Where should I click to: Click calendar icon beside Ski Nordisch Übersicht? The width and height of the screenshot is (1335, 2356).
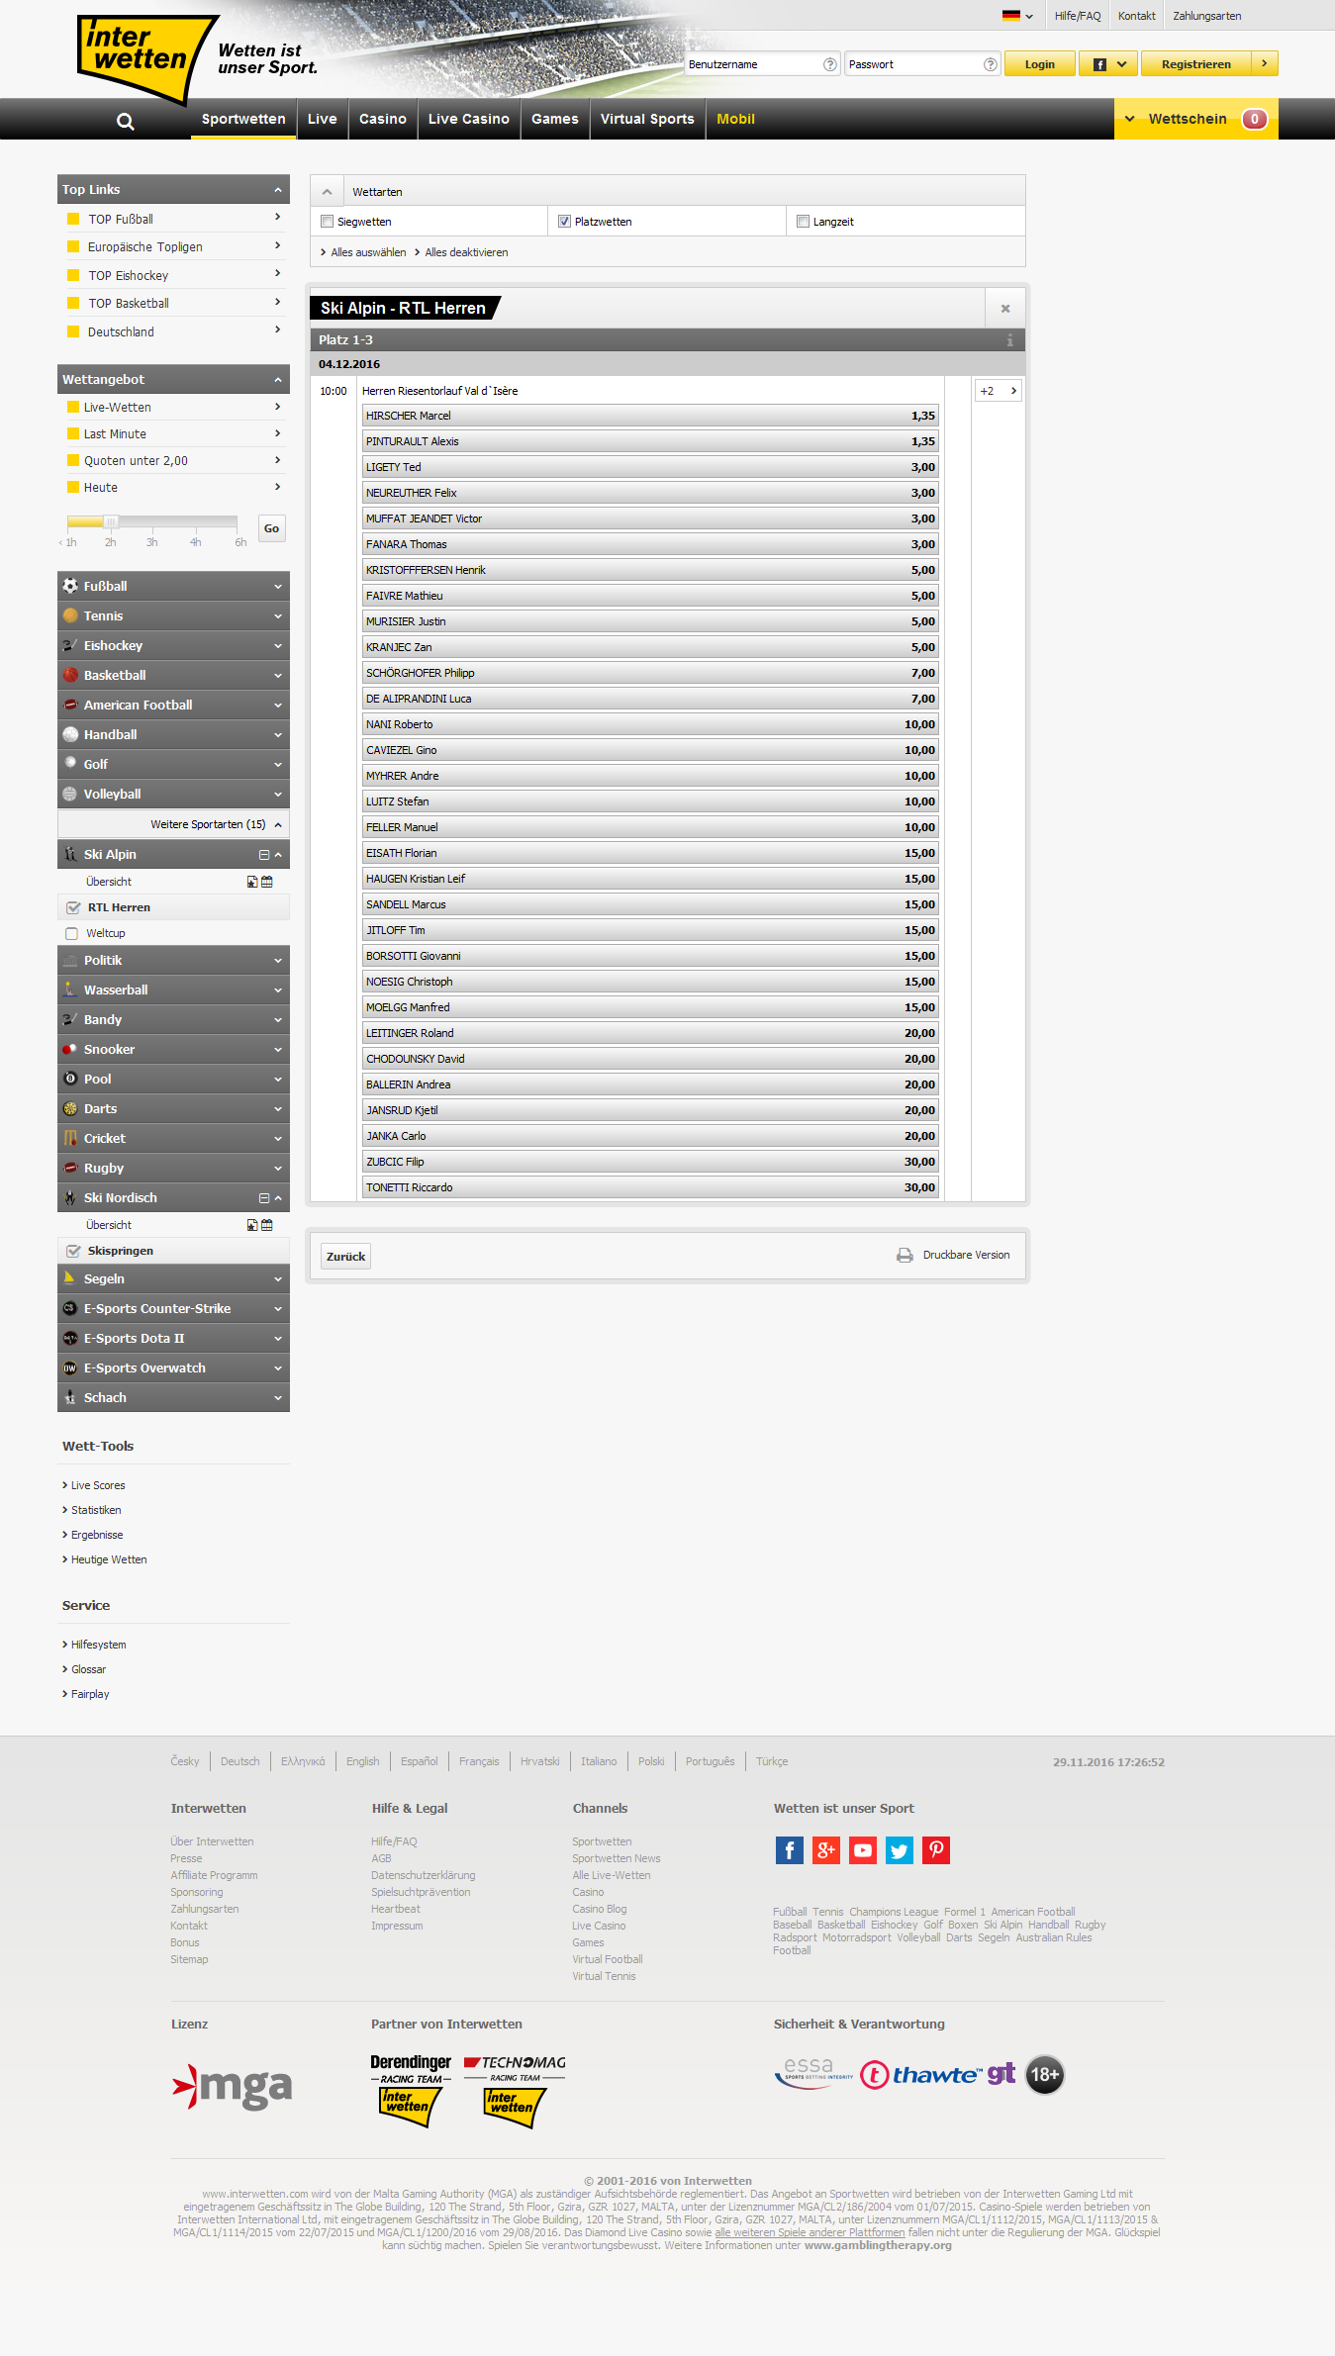tap(267, 1225)
